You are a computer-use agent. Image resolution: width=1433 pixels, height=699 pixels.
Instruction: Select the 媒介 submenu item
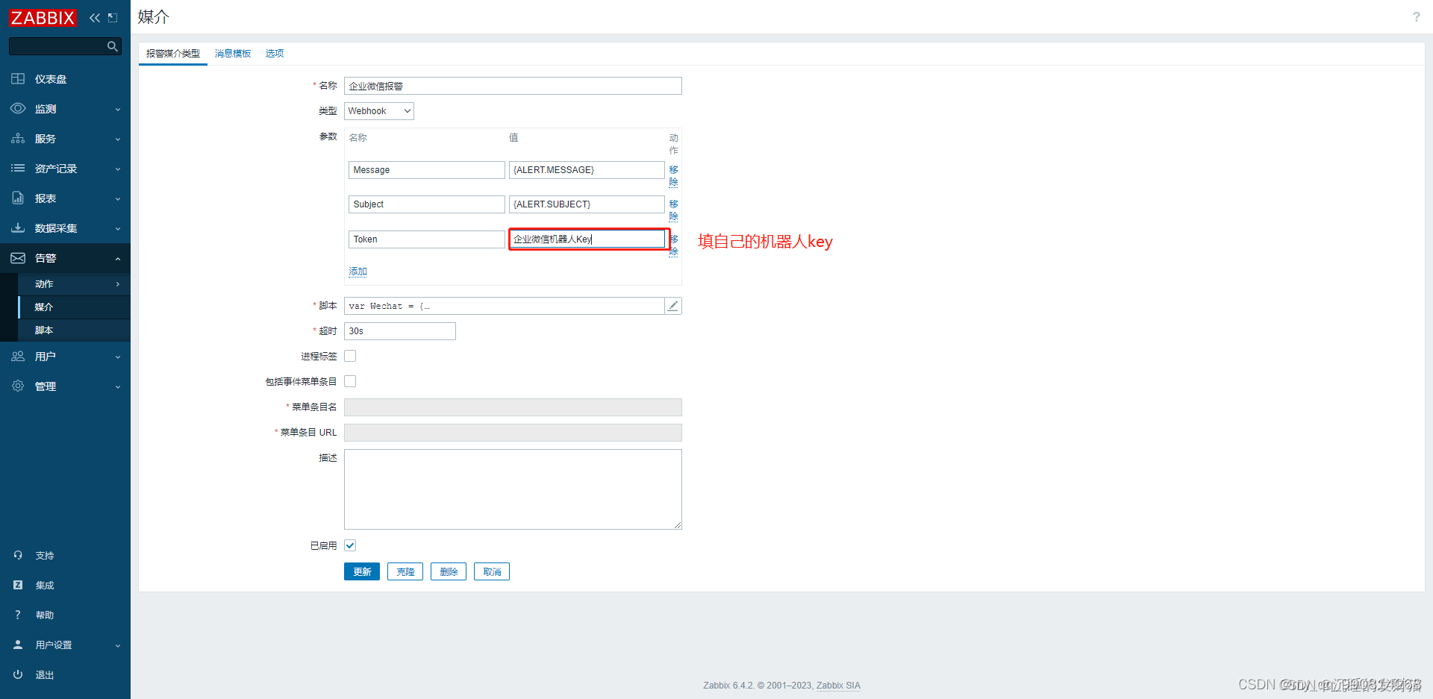point(74,307)
